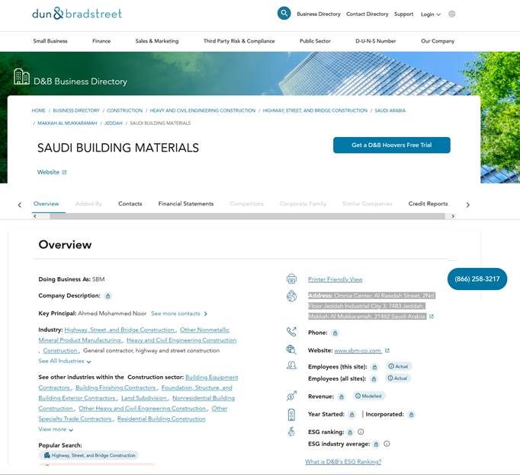
Task: Click the lock icon next to Revenue
Action: [342, 397]
